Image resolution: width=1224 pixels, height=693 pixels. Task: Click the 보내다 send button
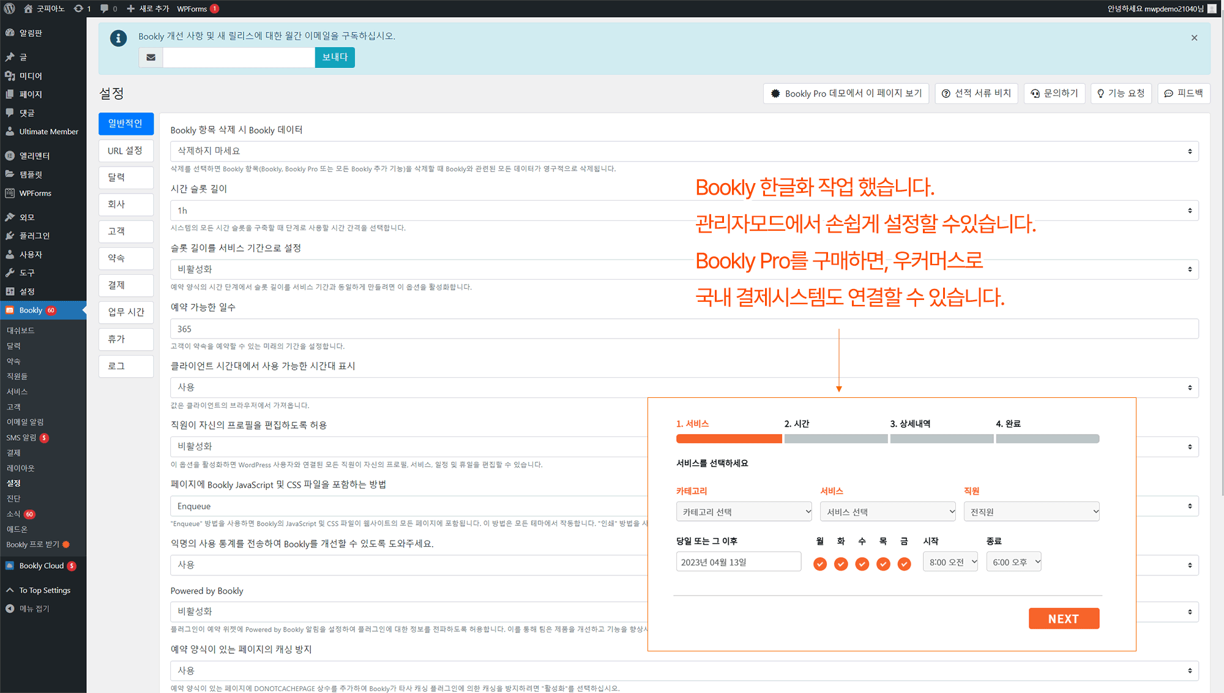tap(335, 58)
